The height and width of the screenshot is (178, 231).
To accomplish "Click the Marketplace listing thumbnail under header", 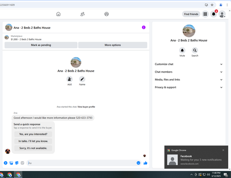I will tap(6, 37).
